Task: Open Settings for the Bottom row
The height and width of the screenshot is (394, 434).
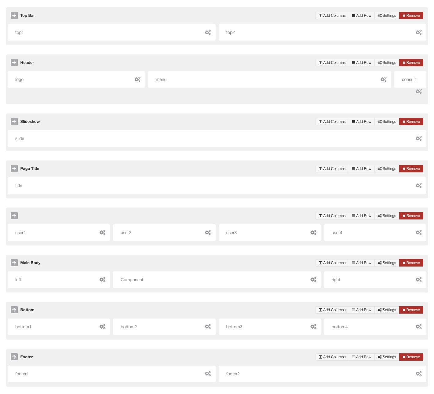Action: point(387,310)
